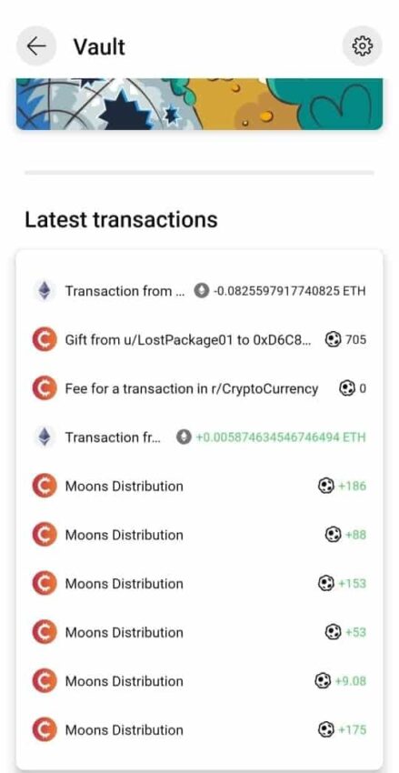This screenshot has height=773, width=399.
Task: Select Moons Distribution entry worth +175
Action: click(200, 730)
